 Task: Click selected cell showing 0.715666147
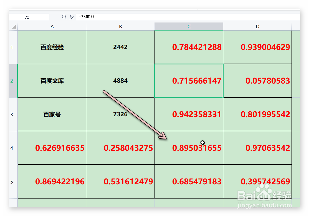click(189, 81)
